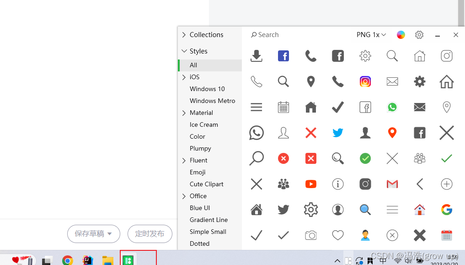
Task: Select the Plumpy style
Action: pos(200,148)
